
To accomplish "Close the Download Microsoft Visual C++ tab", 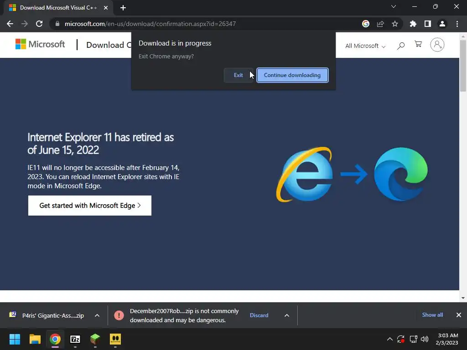I will (x=106, y=8).
